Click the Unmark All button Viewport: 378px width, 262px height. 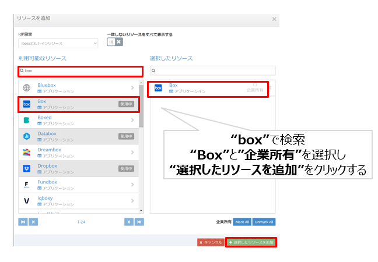pyautogui.click(x=264, y=222)
